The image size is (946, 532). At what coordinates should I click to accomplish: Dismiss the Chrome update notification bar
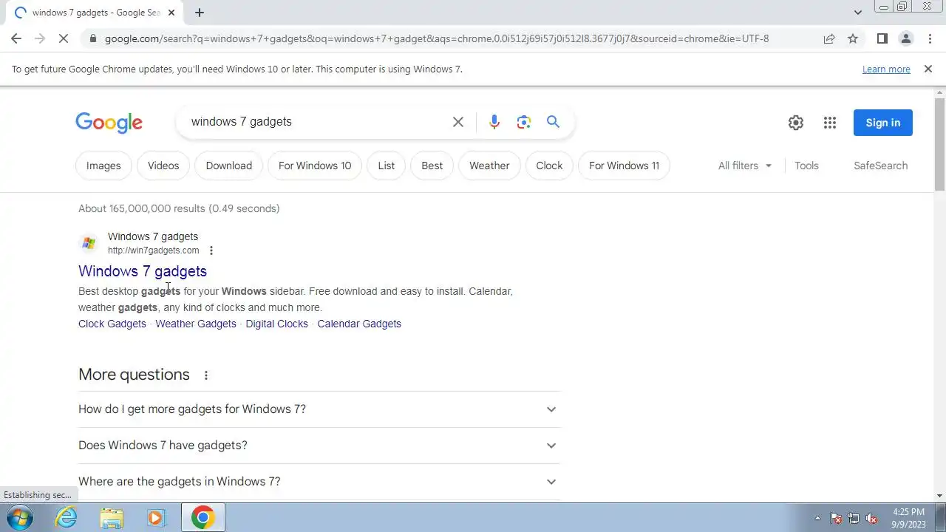(928, 69)
